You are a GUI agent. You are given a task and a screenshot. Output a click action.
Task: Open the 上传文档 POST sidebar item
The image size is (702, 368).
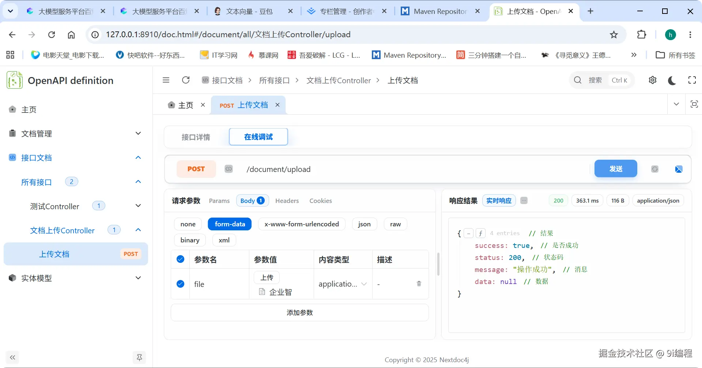76,254
